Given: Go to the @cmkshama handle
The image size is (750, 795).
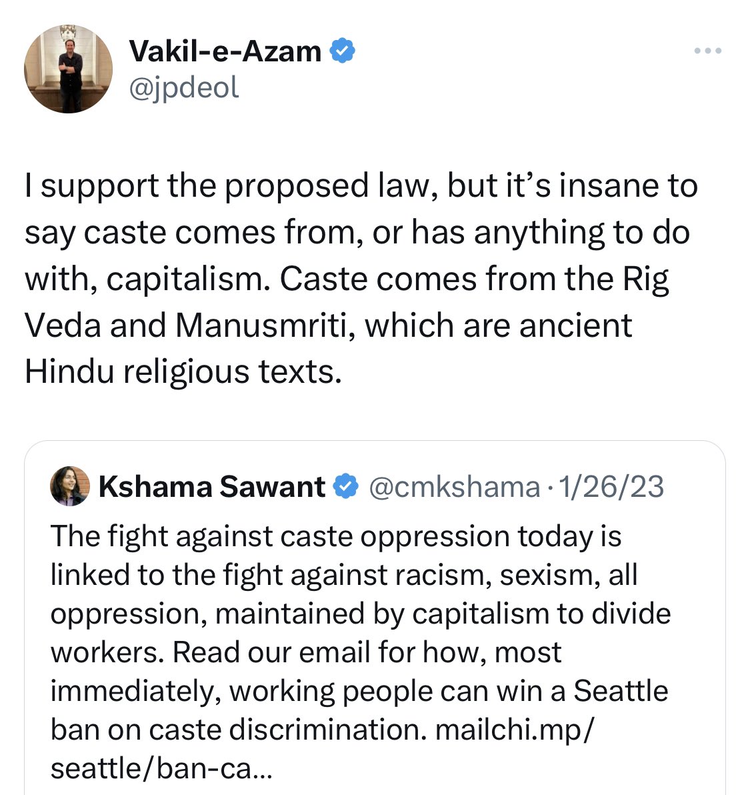Looking at the screenshot, I should (453, 487).
